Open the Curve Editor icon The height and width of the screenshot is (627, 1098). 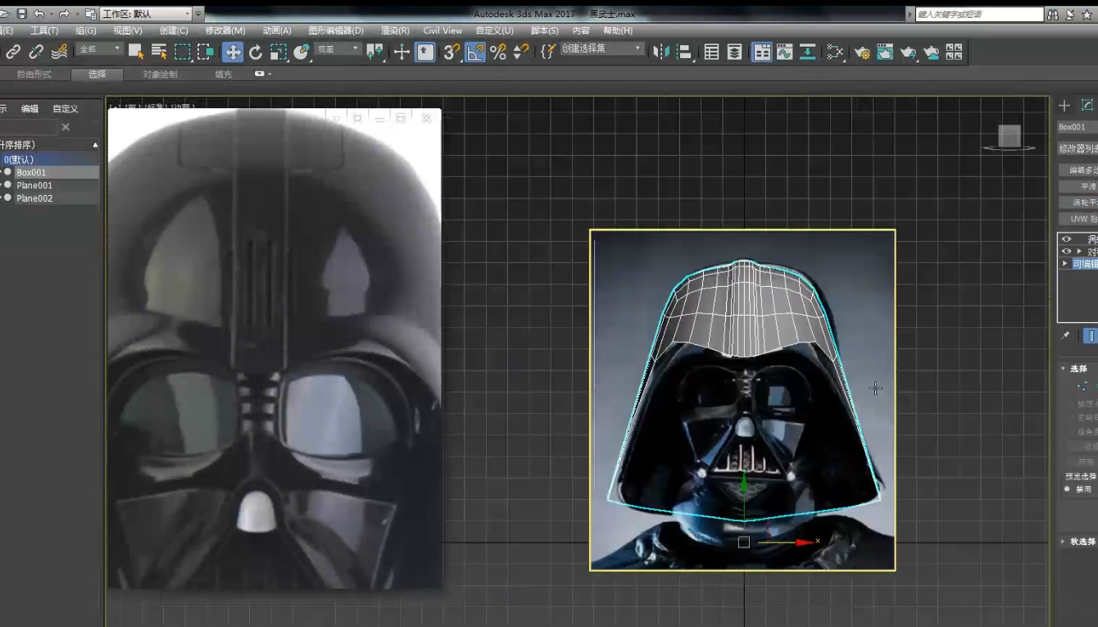coord(784,52)
